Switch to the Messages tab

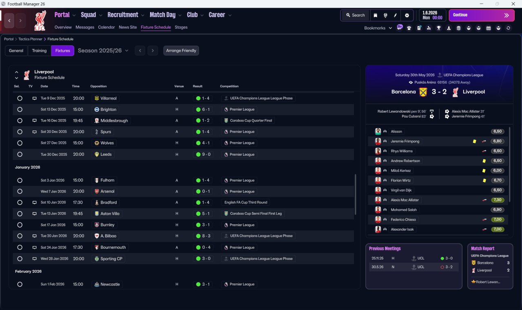[x=85, y=27]
